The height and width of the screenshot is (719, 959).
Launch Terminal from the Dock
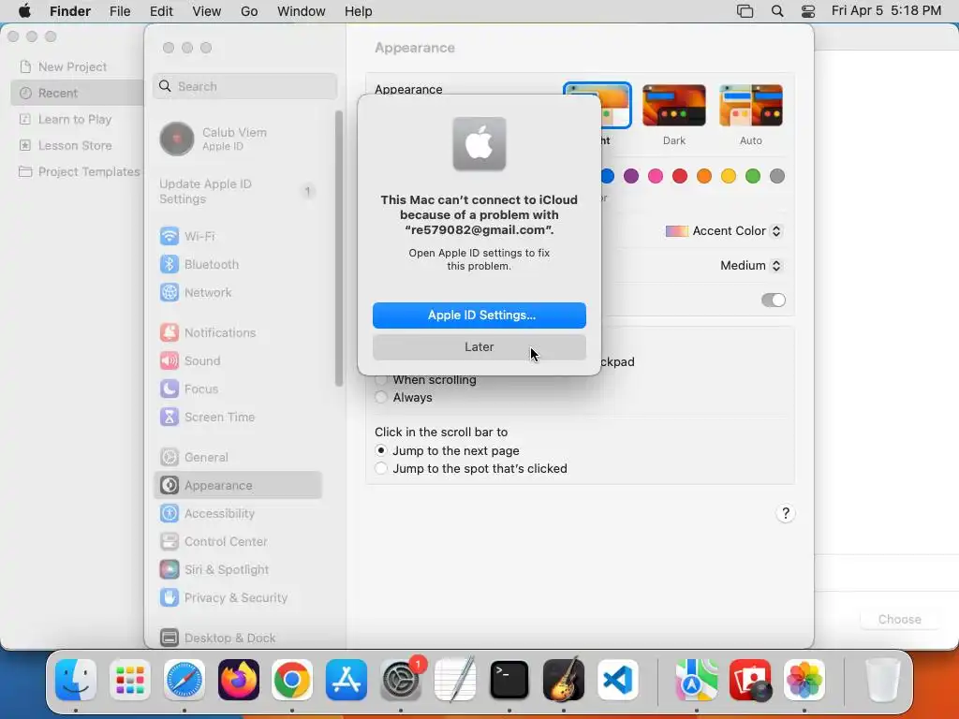[509, 680]
